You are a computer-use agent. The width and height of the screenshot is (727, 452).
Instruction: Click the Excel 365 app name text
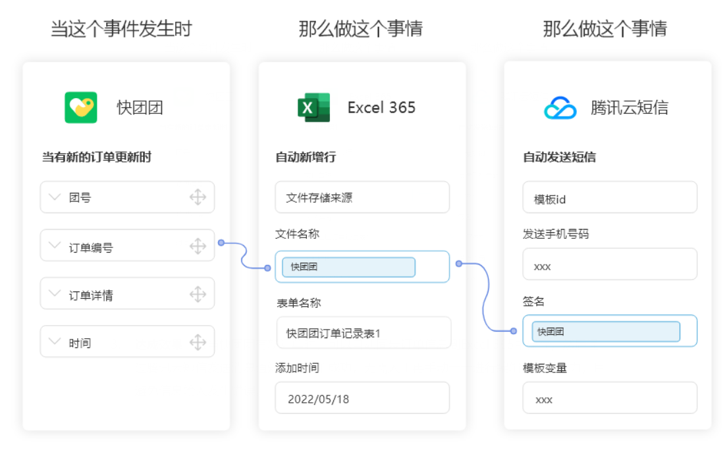[381, 108]
